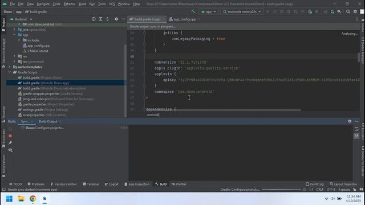Open File Explorer from taskbar
Screen dimensions: 365x205
coord(21,199)
